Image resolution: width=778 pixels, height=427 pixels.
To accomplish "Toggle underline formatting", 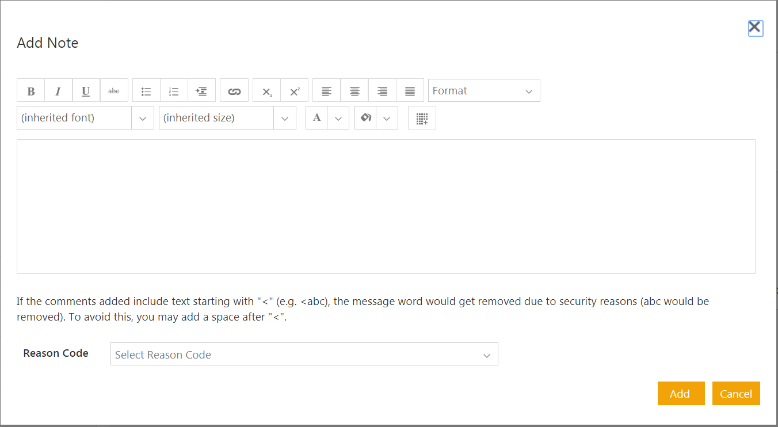I will pos(86,91).
